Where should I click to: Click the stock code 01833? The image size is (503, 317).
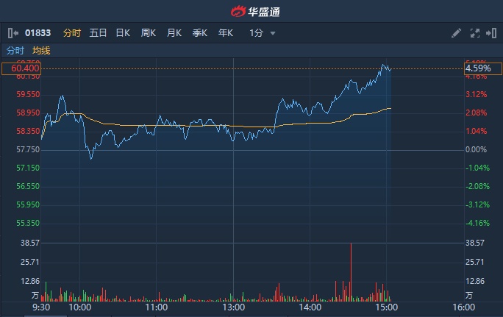pos(38,33)
